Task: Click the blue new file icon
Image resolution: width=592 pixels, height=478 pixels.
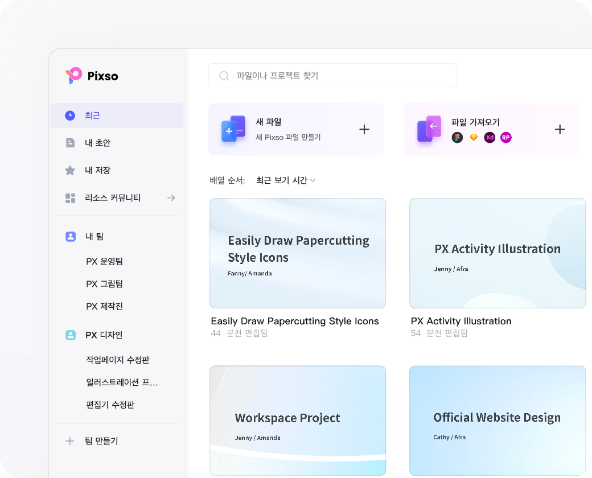Action: point(233,129)
